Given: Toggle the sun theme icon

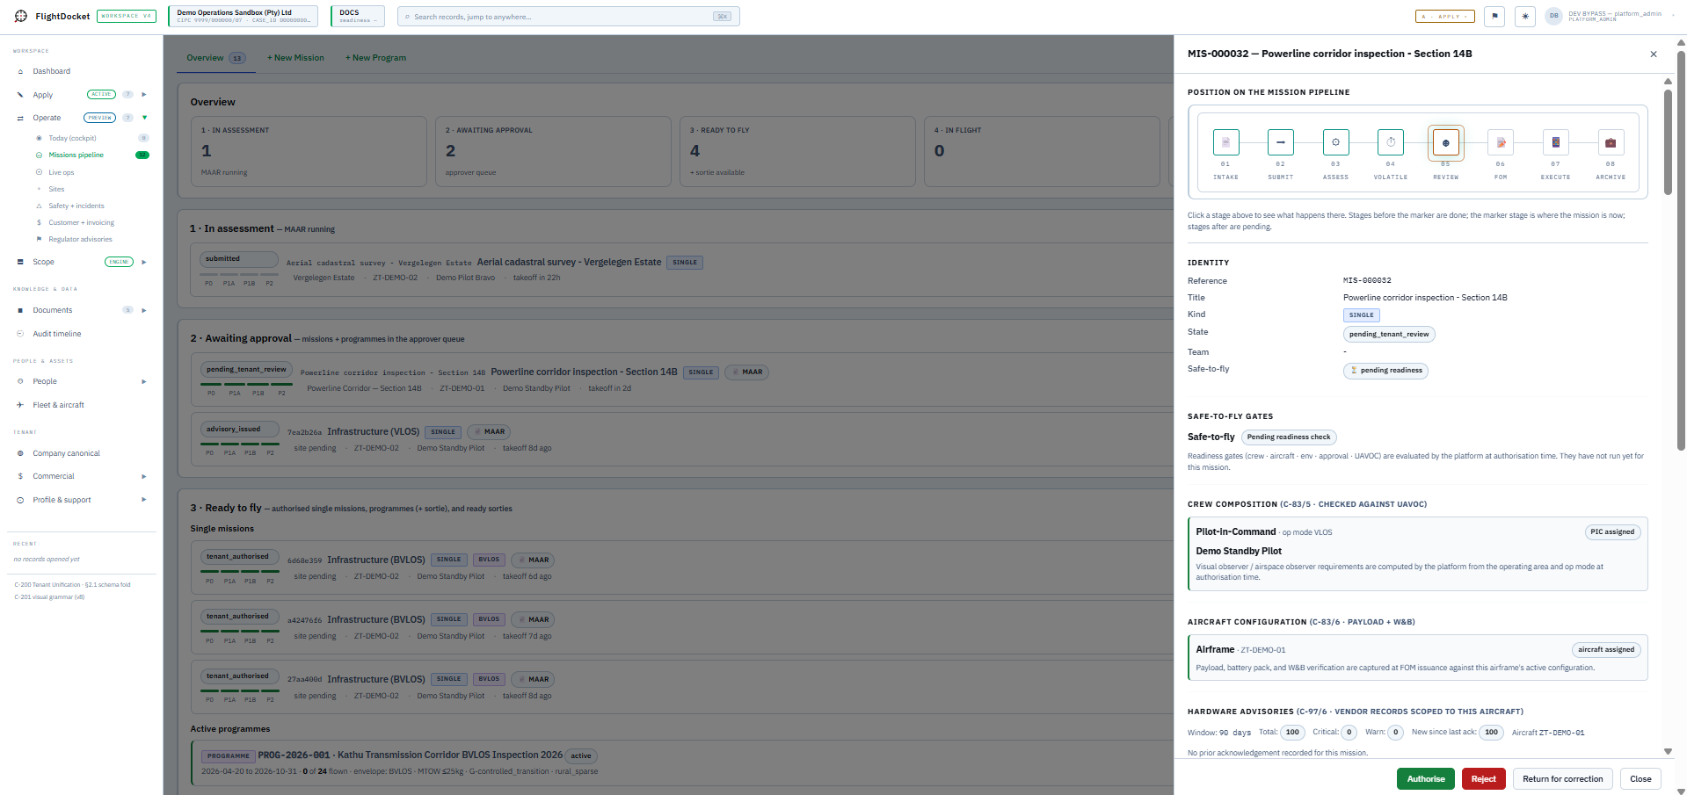Looking at the screenshot, I should point(1525,16).
